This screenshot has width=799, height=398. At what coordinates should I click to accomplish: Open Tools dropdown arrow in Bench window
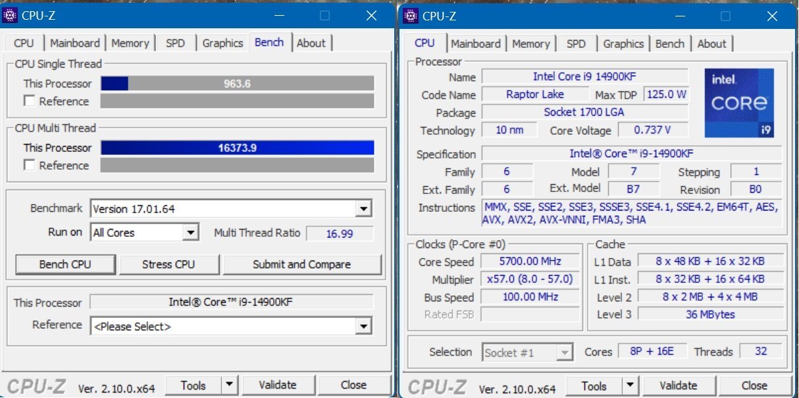pos(229,385)
